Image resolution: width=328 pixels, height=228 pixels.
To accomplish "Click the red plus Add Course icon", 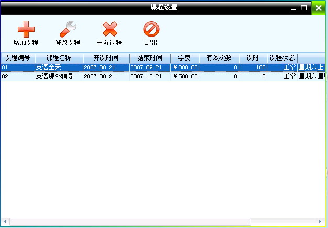I will pos(26,29).
